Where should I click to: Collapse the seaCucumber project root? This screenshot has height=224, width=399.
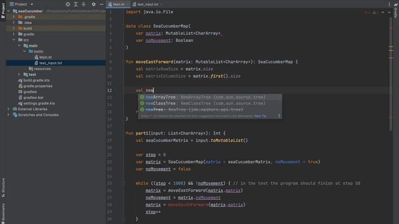tap(8, 11)
